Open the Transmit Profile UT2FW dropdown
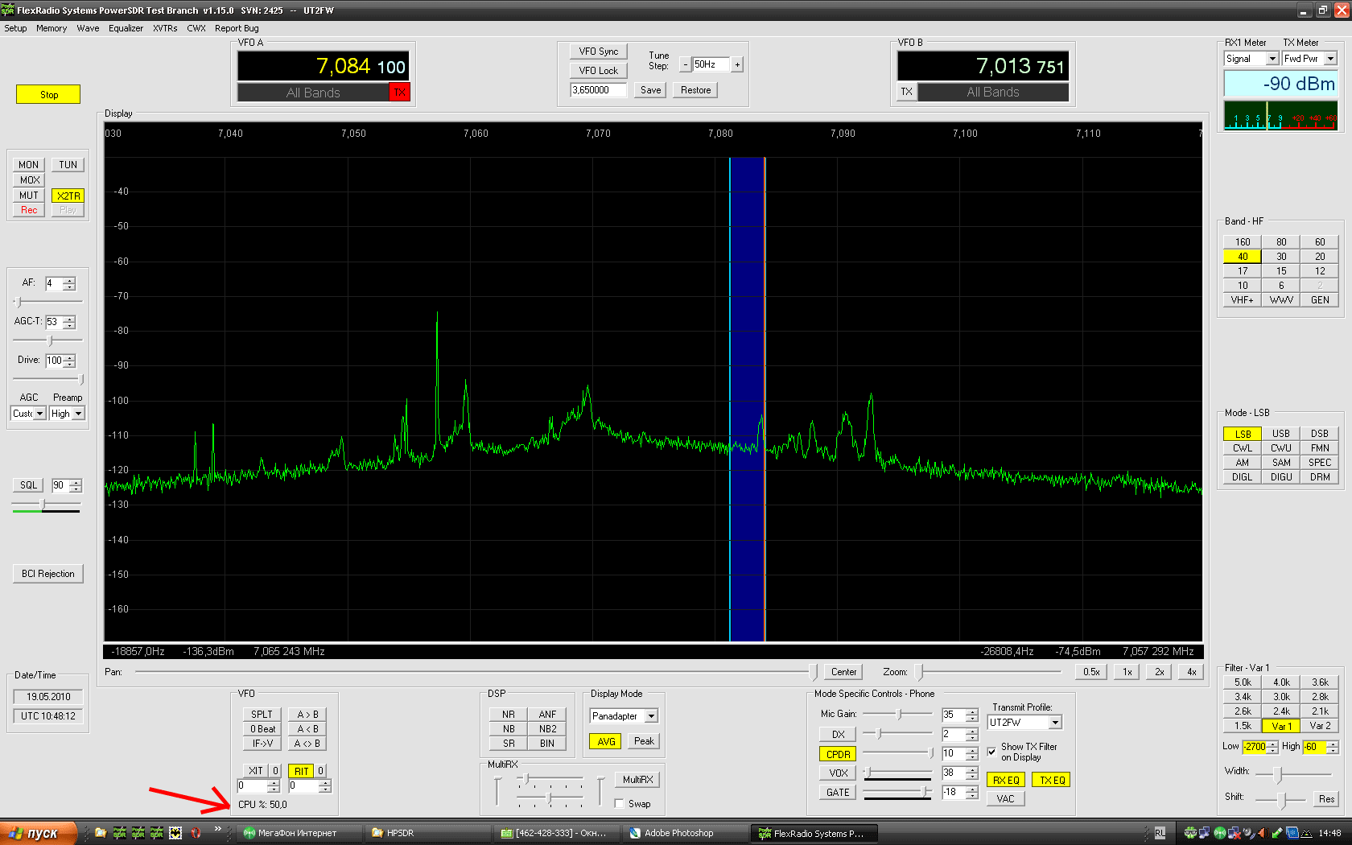The width and height of the screenshot is (1352, 845). click(x=1054, y=723)
